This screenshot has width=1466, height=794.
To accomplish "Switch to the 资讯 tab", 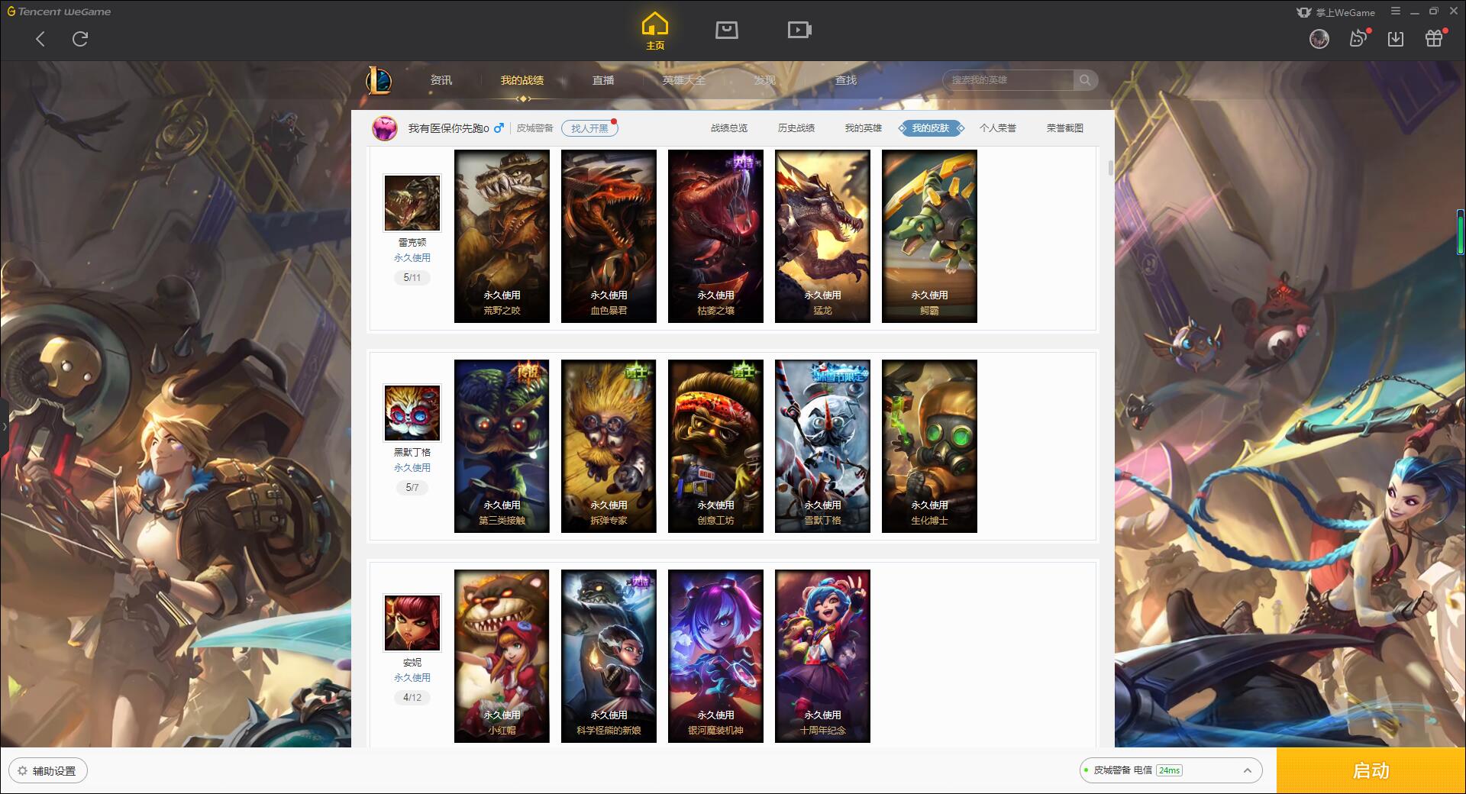I will [x=441, y=80].
